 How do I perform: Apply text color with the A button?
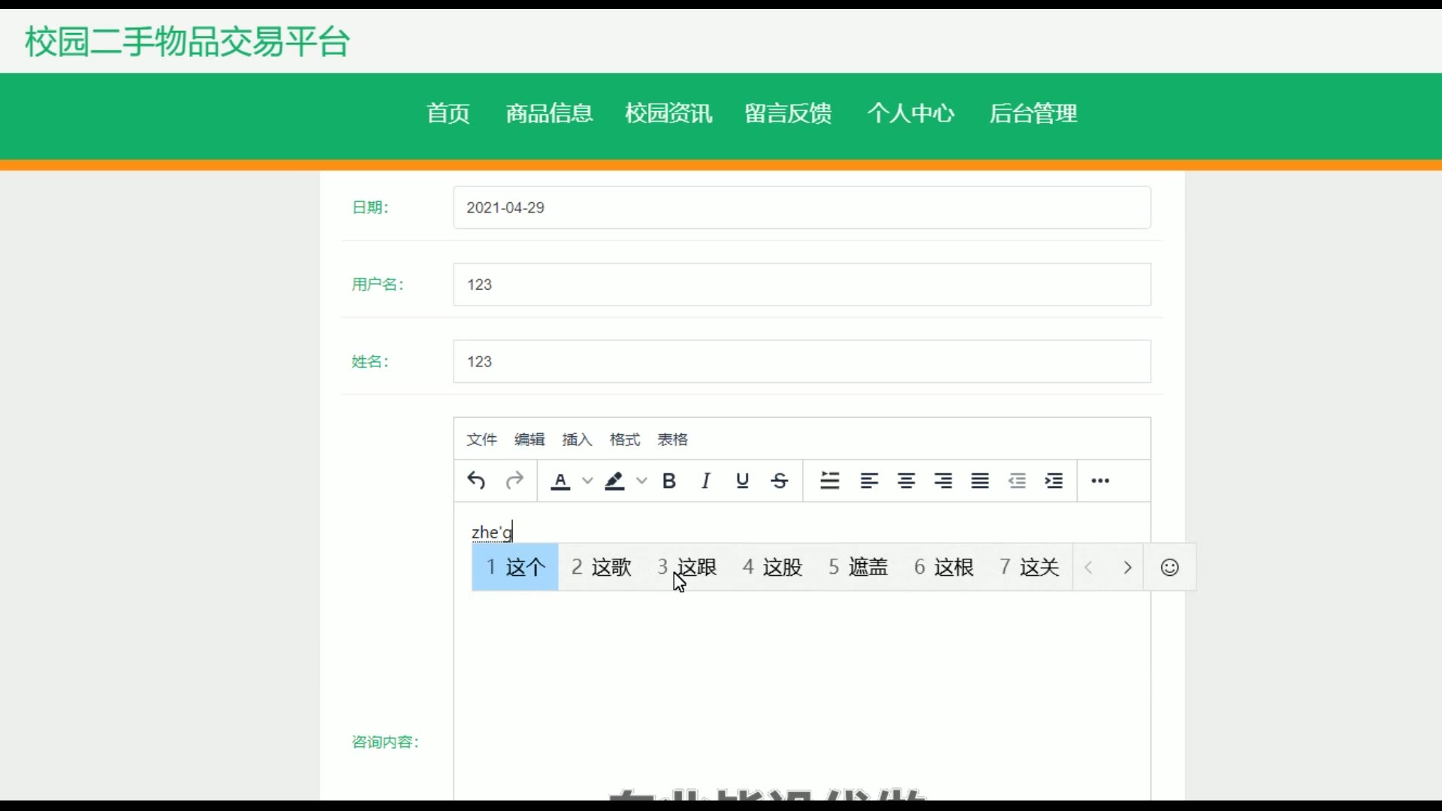[560, 481]
